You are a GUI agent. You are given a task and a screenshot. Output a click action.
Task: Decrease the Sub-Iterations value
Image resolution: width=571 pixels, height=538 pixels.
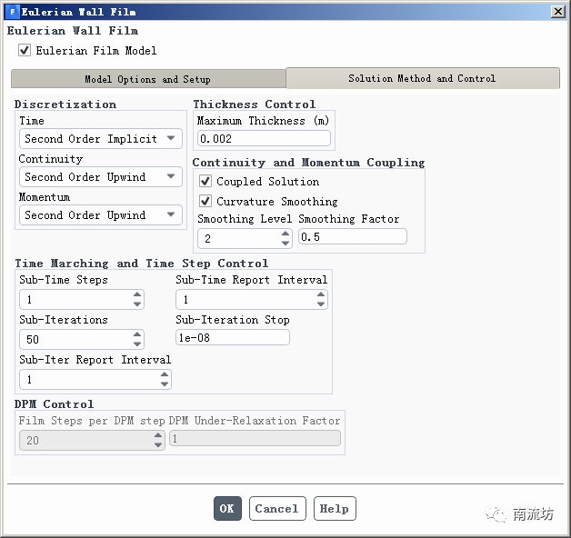click(x=137, y=344)
